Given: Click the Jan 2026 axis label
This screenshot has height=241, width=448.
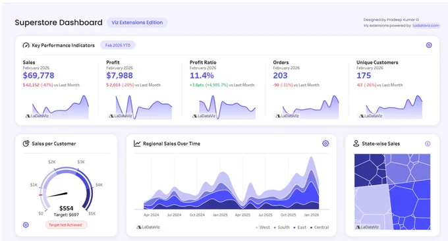Looking at the screenshot, I should 311,215.
